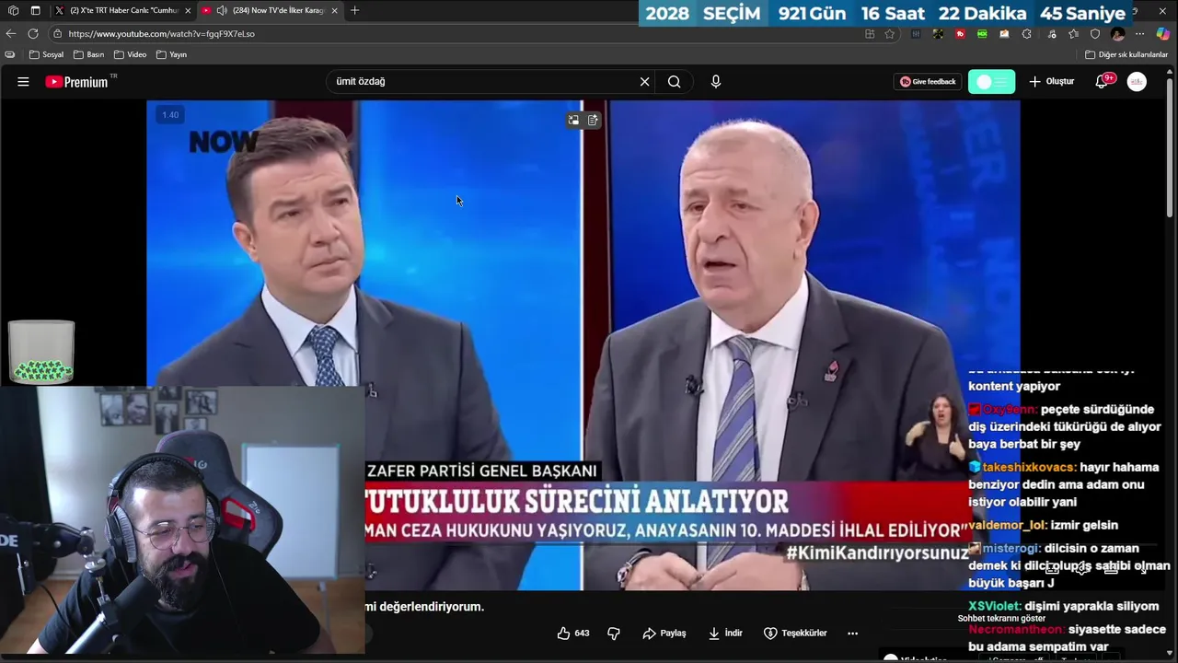Image resolution: width=1178 pixels, height=663 pixels.
Task: Open the Edge profile picture
Action: (1117, 34)
